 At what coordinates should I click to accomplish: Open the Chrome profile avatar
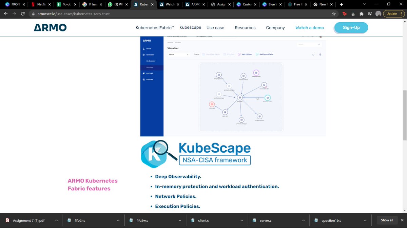coord(378,14)
